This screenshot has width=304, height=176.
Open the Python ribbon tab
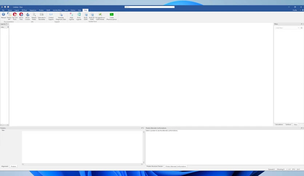(x=73, y=10)
